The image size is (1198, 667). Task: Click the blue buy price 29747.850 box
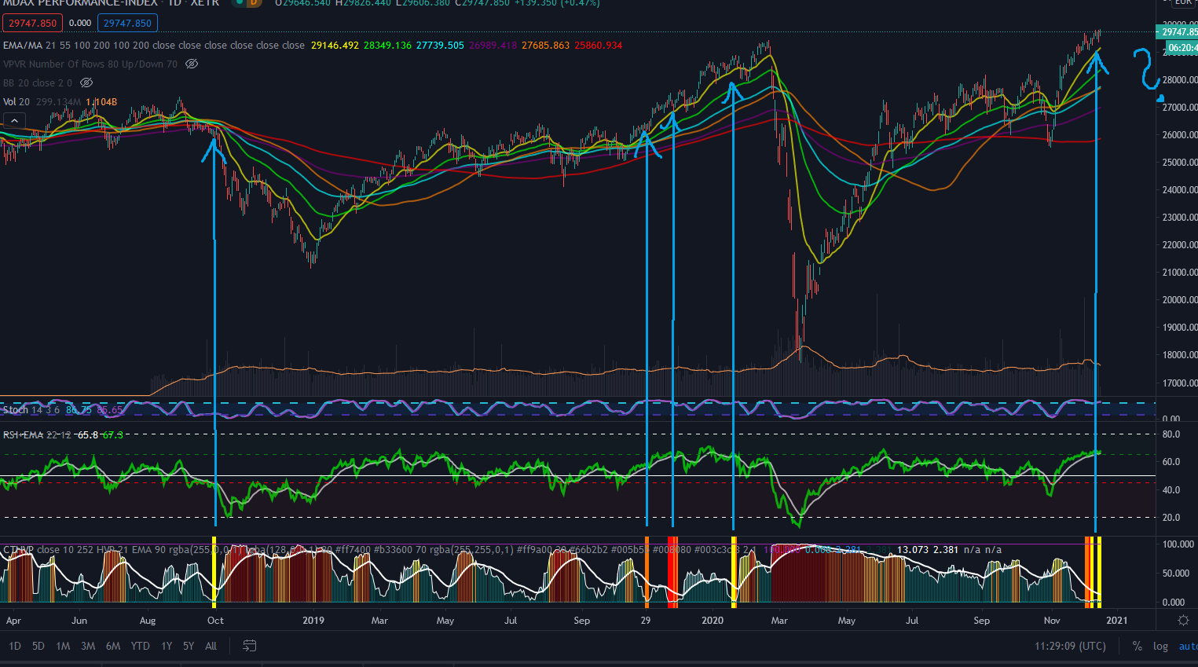[x=127, y=24]
